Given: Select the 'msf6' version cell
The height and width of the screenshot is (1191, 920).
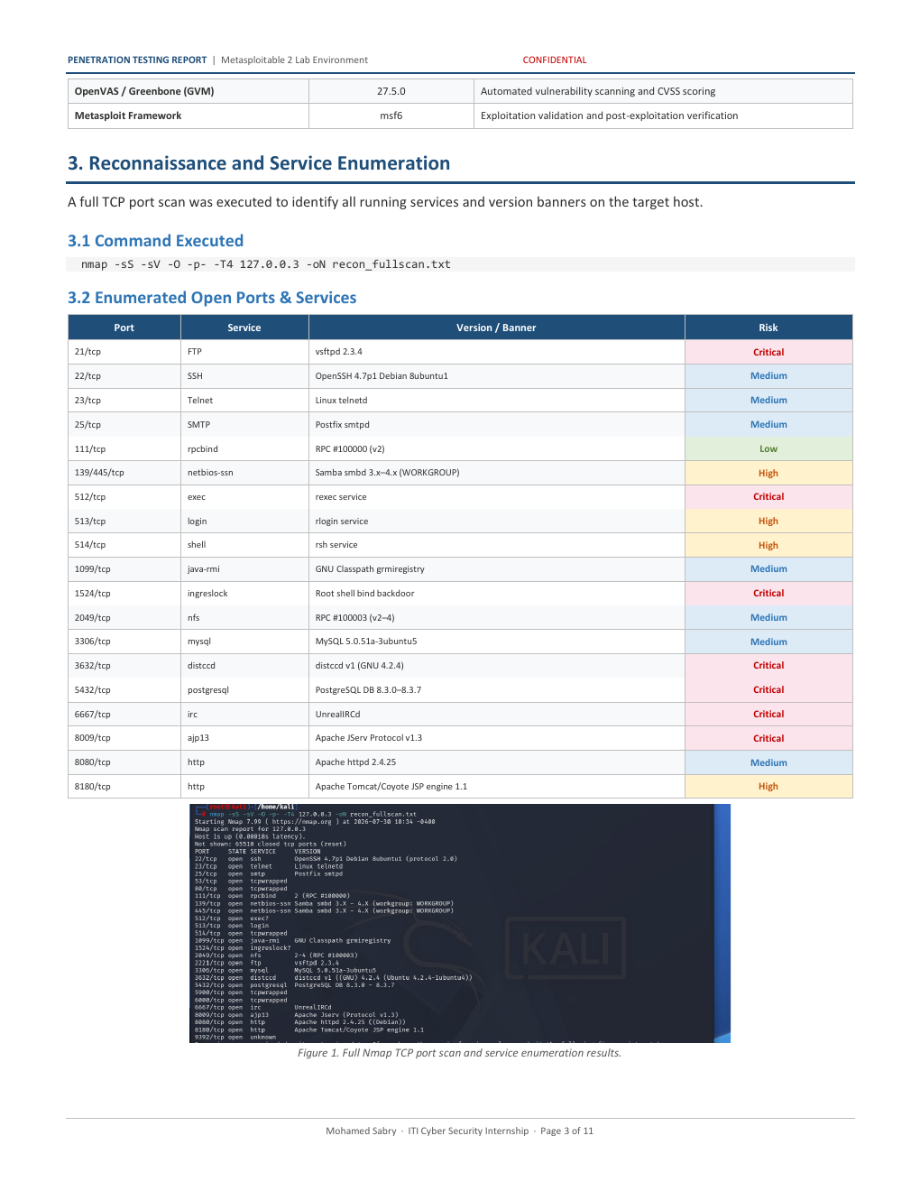Looking at the screenshot, I should [x=391, y=115].
